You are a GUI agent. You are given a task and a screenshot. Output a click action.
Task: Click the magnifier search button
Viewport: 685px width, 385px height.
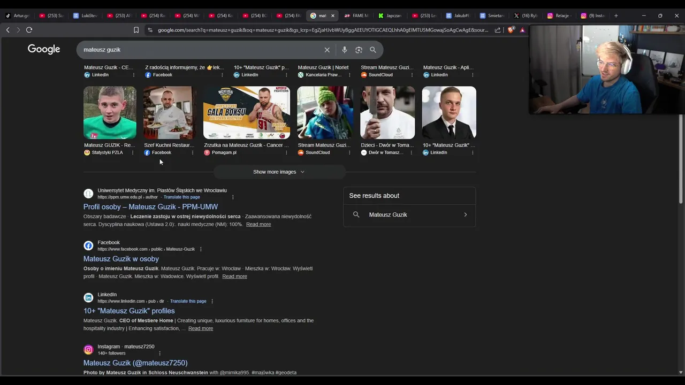373,50
